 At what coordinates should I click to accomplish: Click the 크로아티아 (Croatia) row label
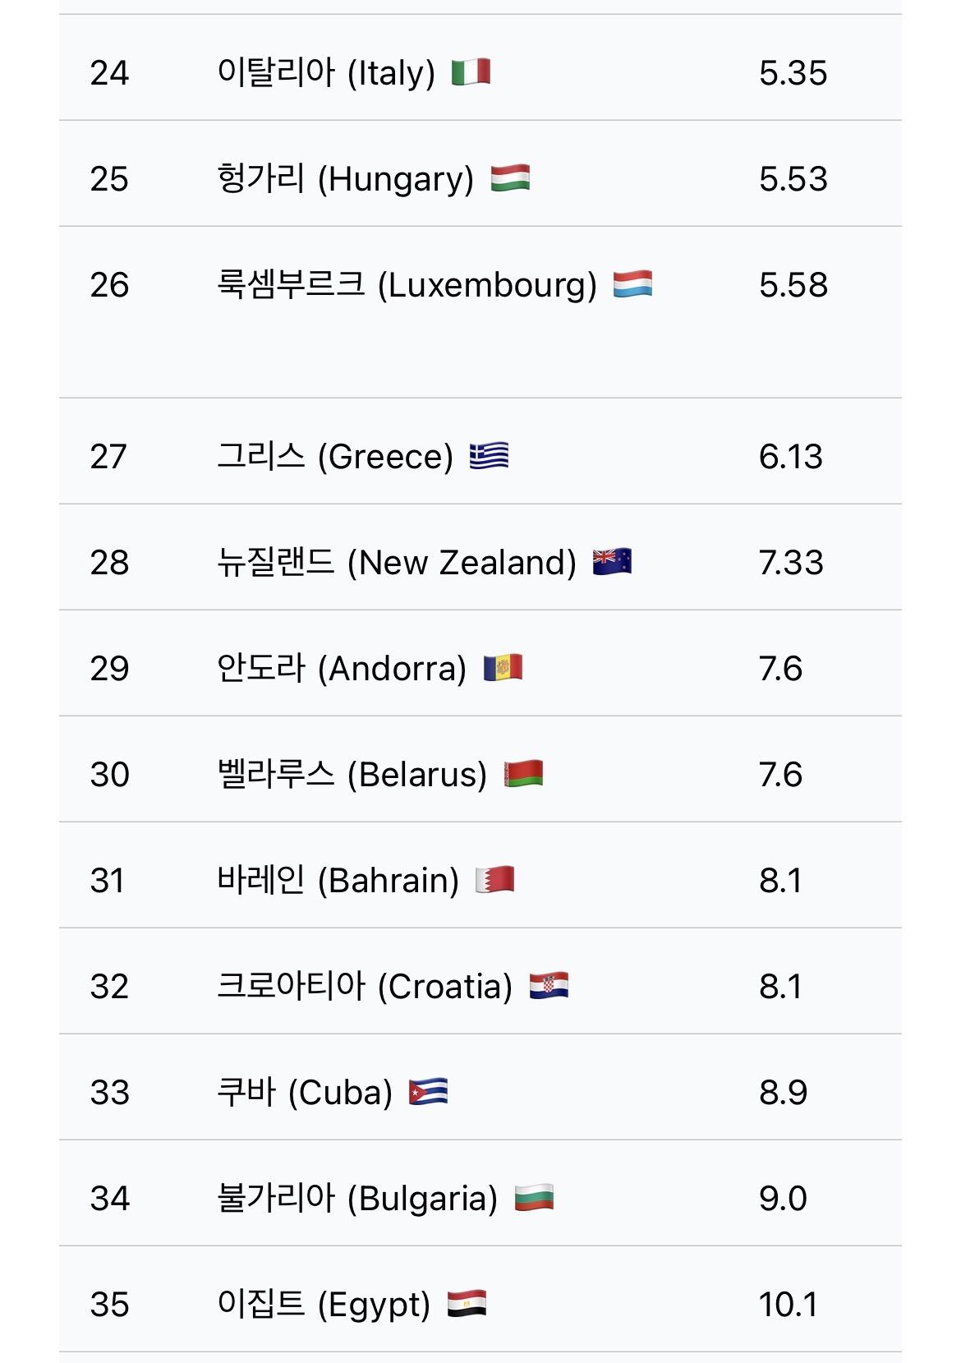(x=365, y=987)
